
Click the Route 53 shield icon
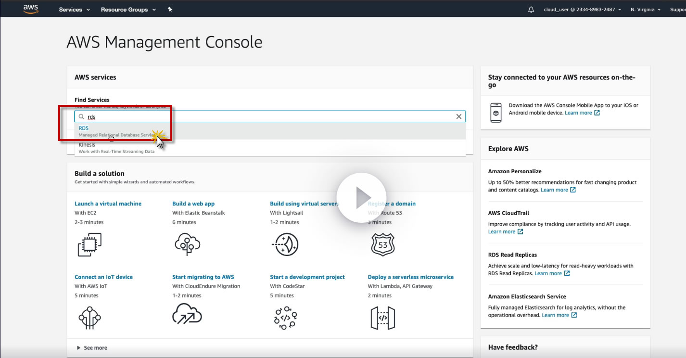tap(383, 244)
